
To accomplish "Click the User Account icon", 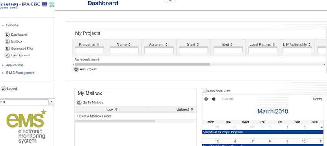I will click(7, 55).
